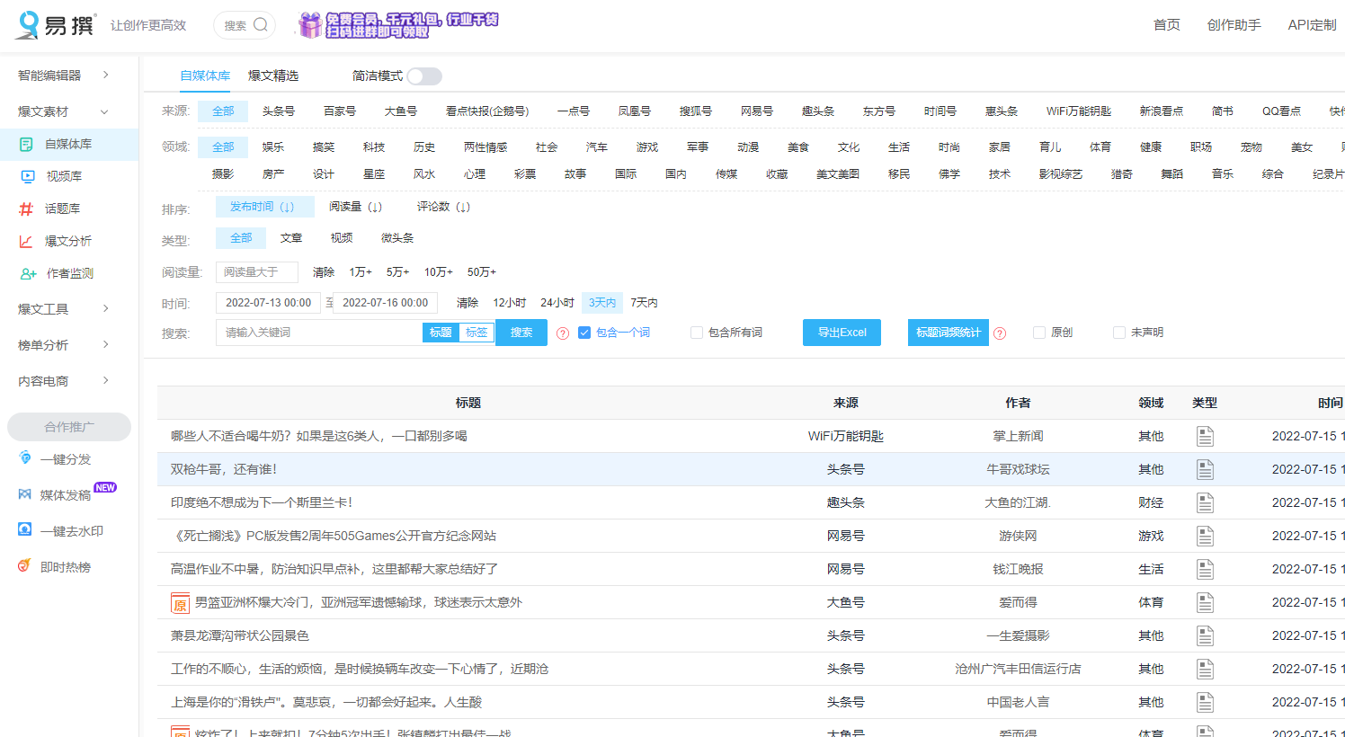Click the article type icon in the 双枪牛哥 row
Viewport: 1345px width, 737px height.
1205,469
